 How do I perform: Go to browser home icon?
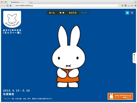pos(10,5)
